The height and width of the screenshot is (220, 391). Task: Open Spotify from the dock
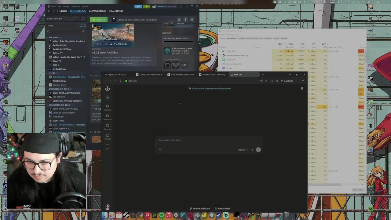point(162,215)
